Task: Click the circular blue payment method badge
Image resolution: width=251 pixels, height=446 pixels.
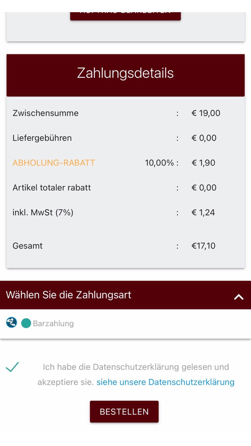Action: (x=11, y=322)
